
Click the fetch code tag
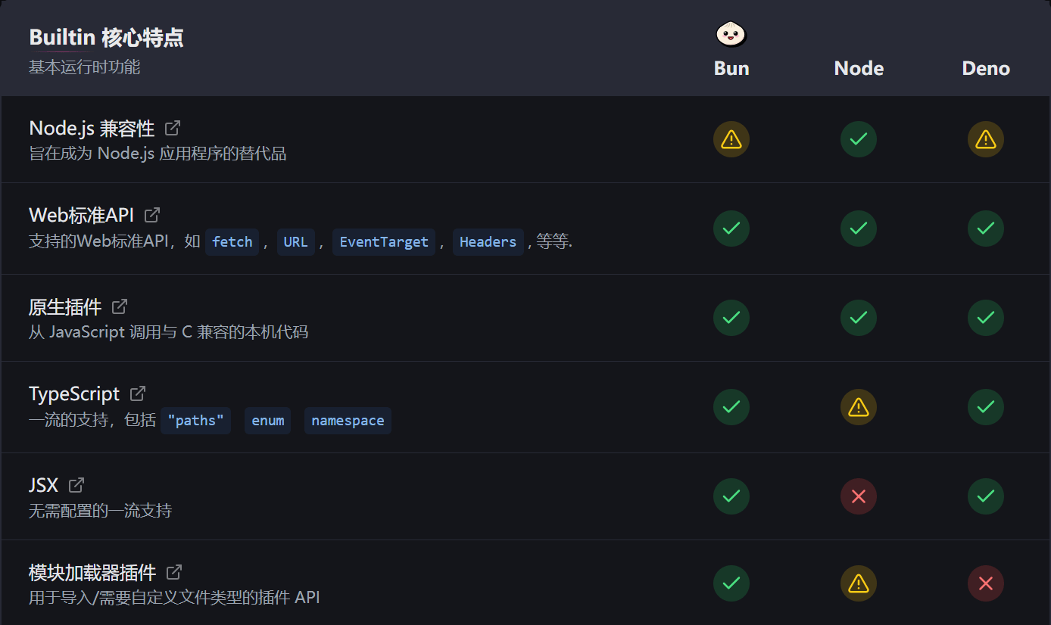click(x=232, y=242)
